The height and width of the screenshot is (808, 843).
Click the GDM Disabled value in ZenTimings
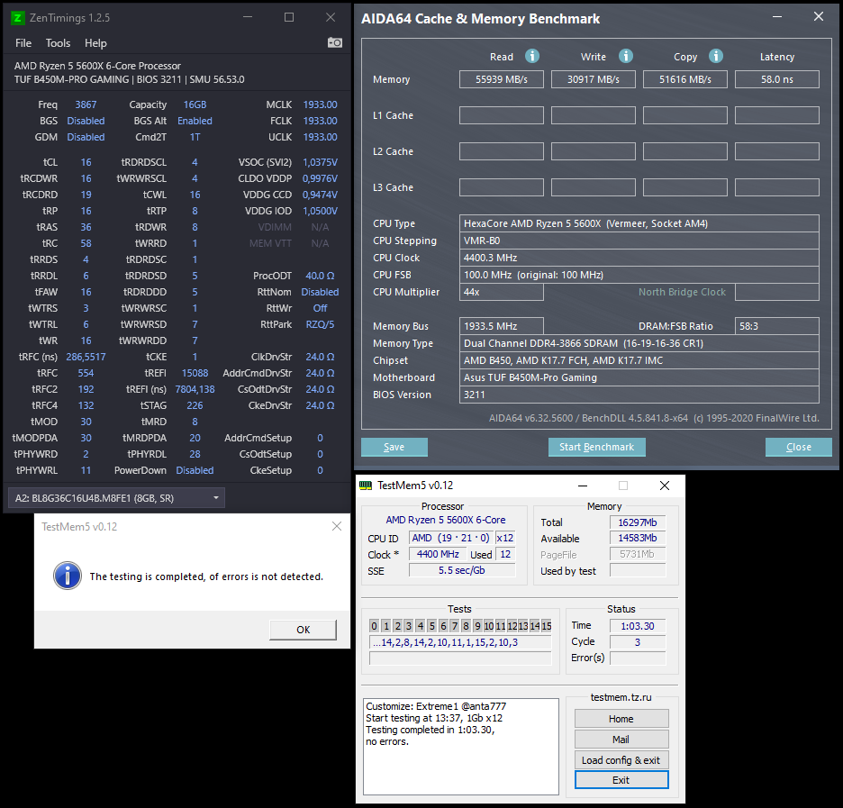(x=86, y=137)
